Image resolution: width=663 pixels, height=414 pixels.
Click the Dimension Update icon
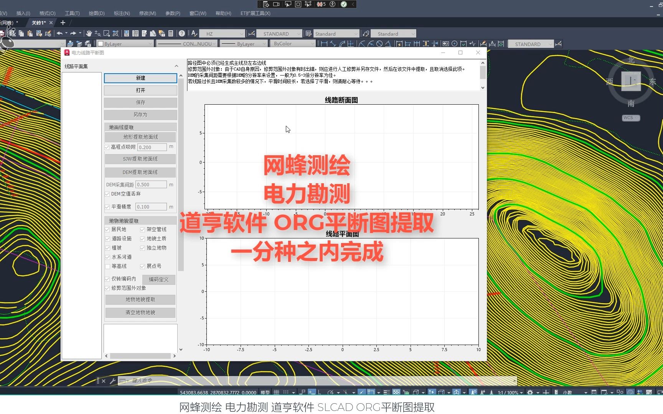point(501,44)
